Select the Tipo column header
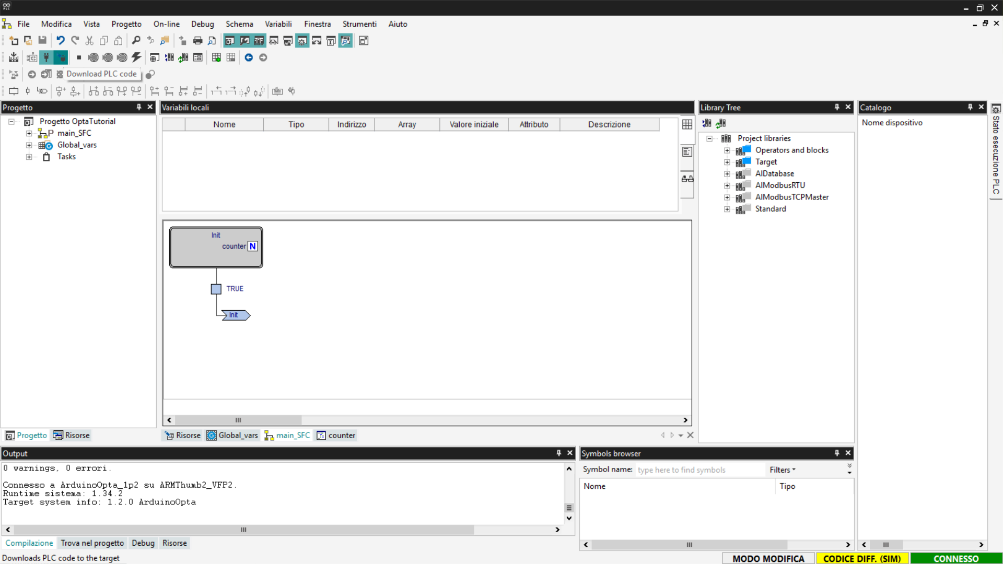 pos(296,124)
